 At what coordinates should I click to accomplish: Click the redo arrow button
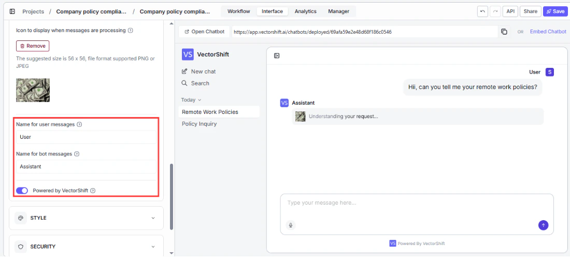click(x=495, y=11)
